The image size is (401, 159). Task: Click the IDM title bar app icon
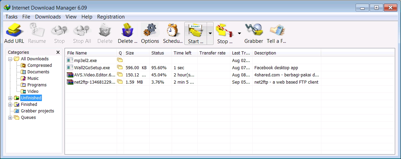(x=7, y=7)
